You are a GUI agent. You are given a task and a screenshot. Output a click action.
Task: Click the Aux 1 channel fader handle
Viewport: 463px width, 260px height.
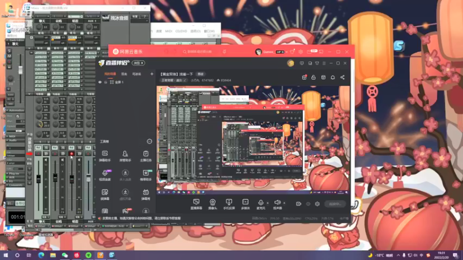pyautogui.click(x=89, y=178)
